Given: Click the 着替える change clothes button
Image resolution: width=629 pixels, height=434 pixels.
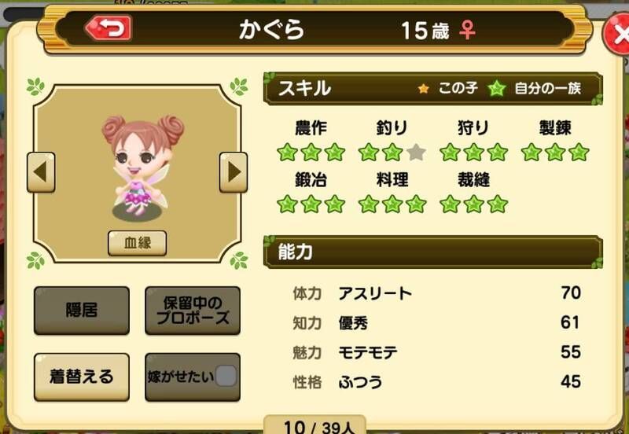Looking at the screenshot, I should [82, 377].
